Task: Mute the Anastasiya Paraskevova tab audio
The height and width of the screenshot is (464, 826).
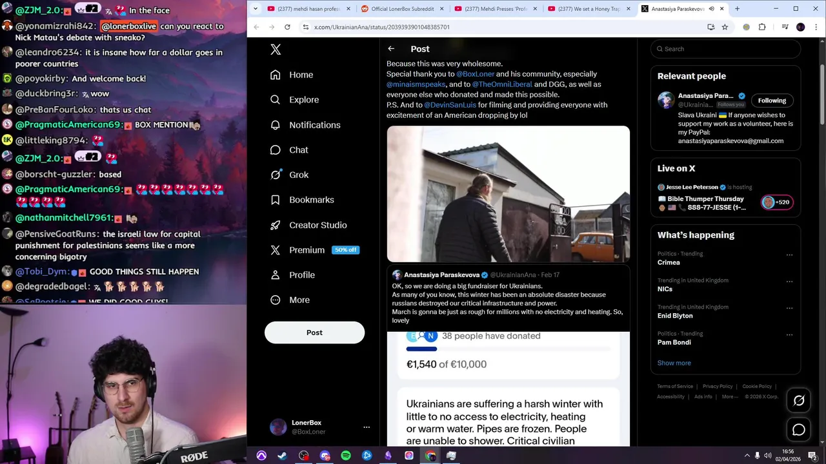Action: [711, 9]
